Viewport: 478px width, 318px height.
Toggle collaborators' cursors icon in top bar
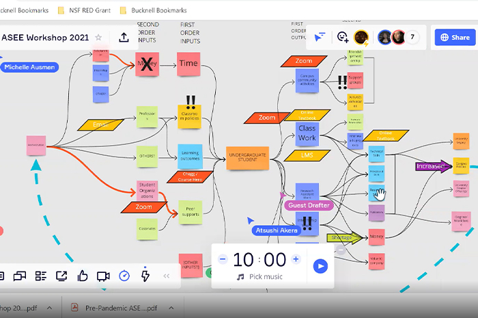point(320,37)
